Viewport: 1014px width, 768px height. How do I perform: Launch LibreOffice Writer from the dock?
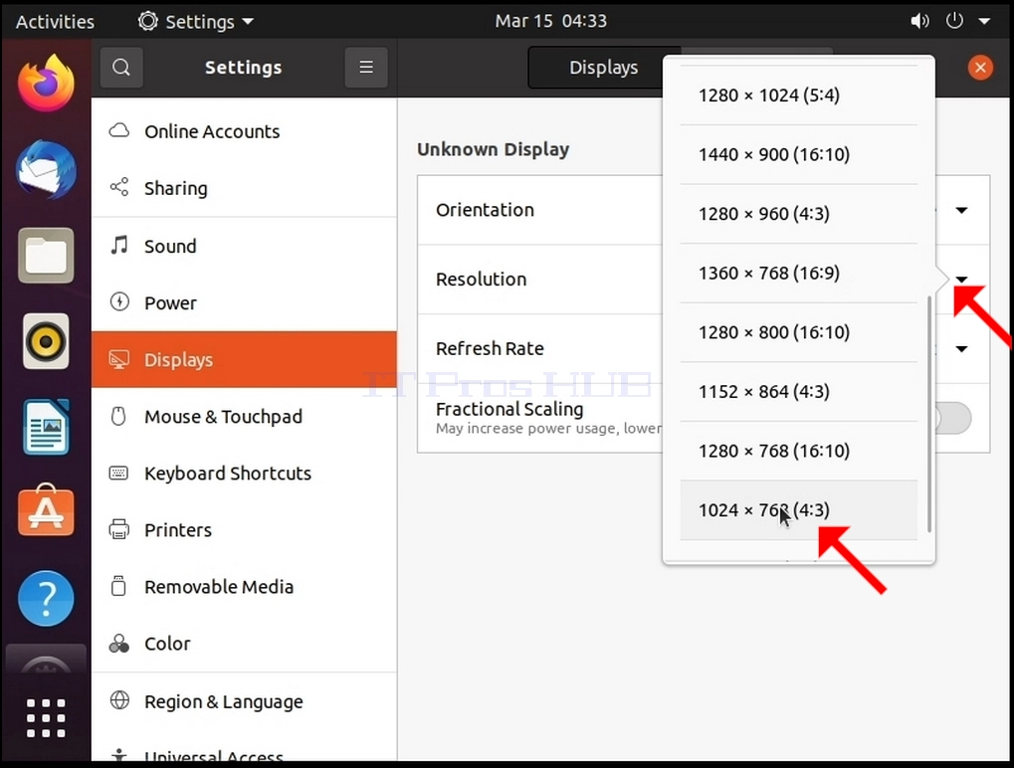pos(46,427)
